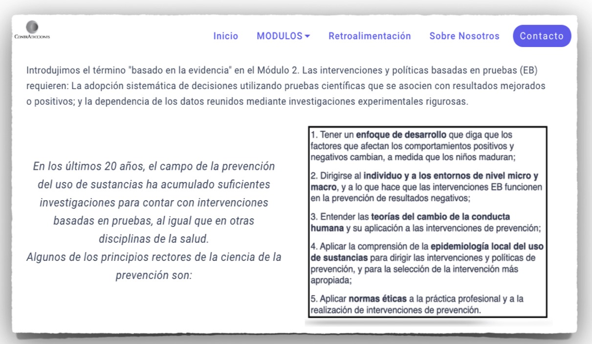Open the MODULOS menu
The image size is (592, 344).
pyautogui.click(x=280, y=36)
